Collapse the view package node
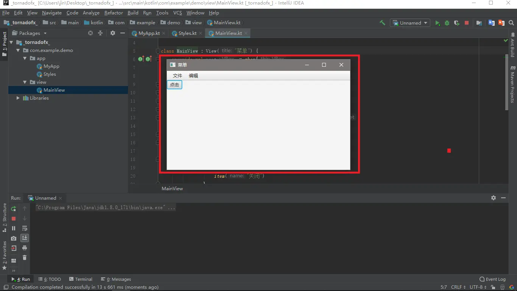The image size is (517, 291). click(25, 82)
